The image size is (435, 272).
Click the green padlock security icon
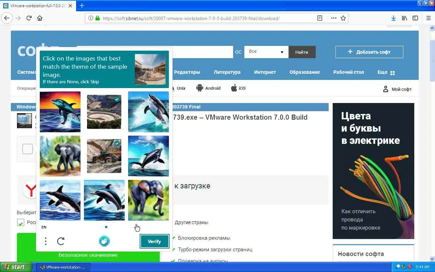tap(98, 18)
